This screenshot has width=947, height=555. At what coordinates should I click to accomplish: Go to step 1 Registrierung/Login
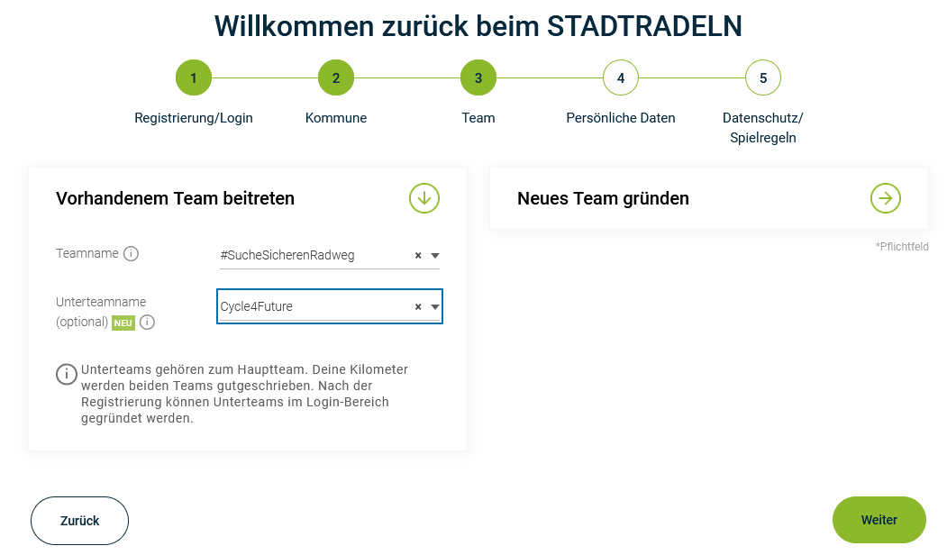[194, 78]
